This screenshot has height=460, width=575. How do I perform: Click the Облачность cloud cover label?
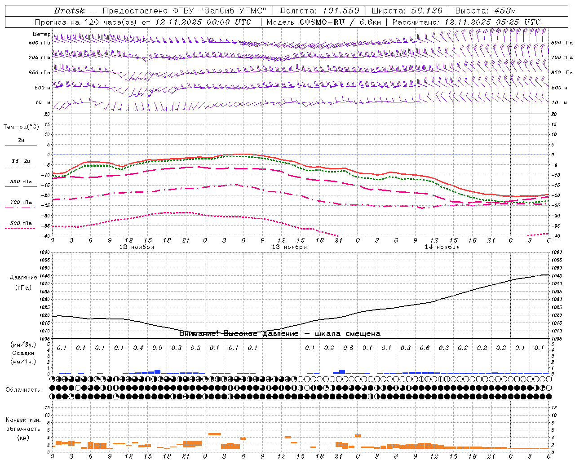[x=23, y=390]
